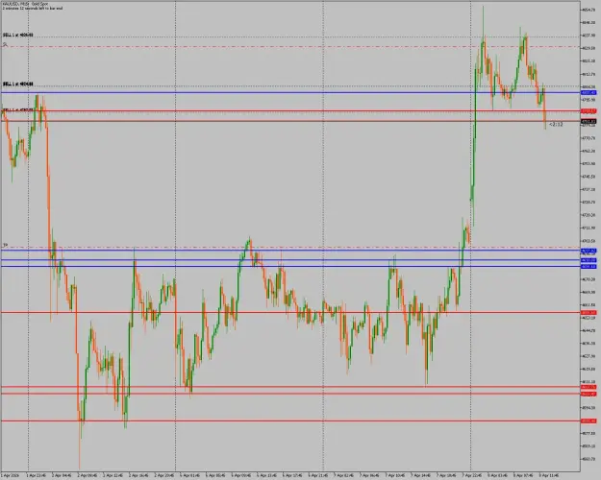
Task: Click the lowest red price tag on the price axis
Action: (588, 421)
